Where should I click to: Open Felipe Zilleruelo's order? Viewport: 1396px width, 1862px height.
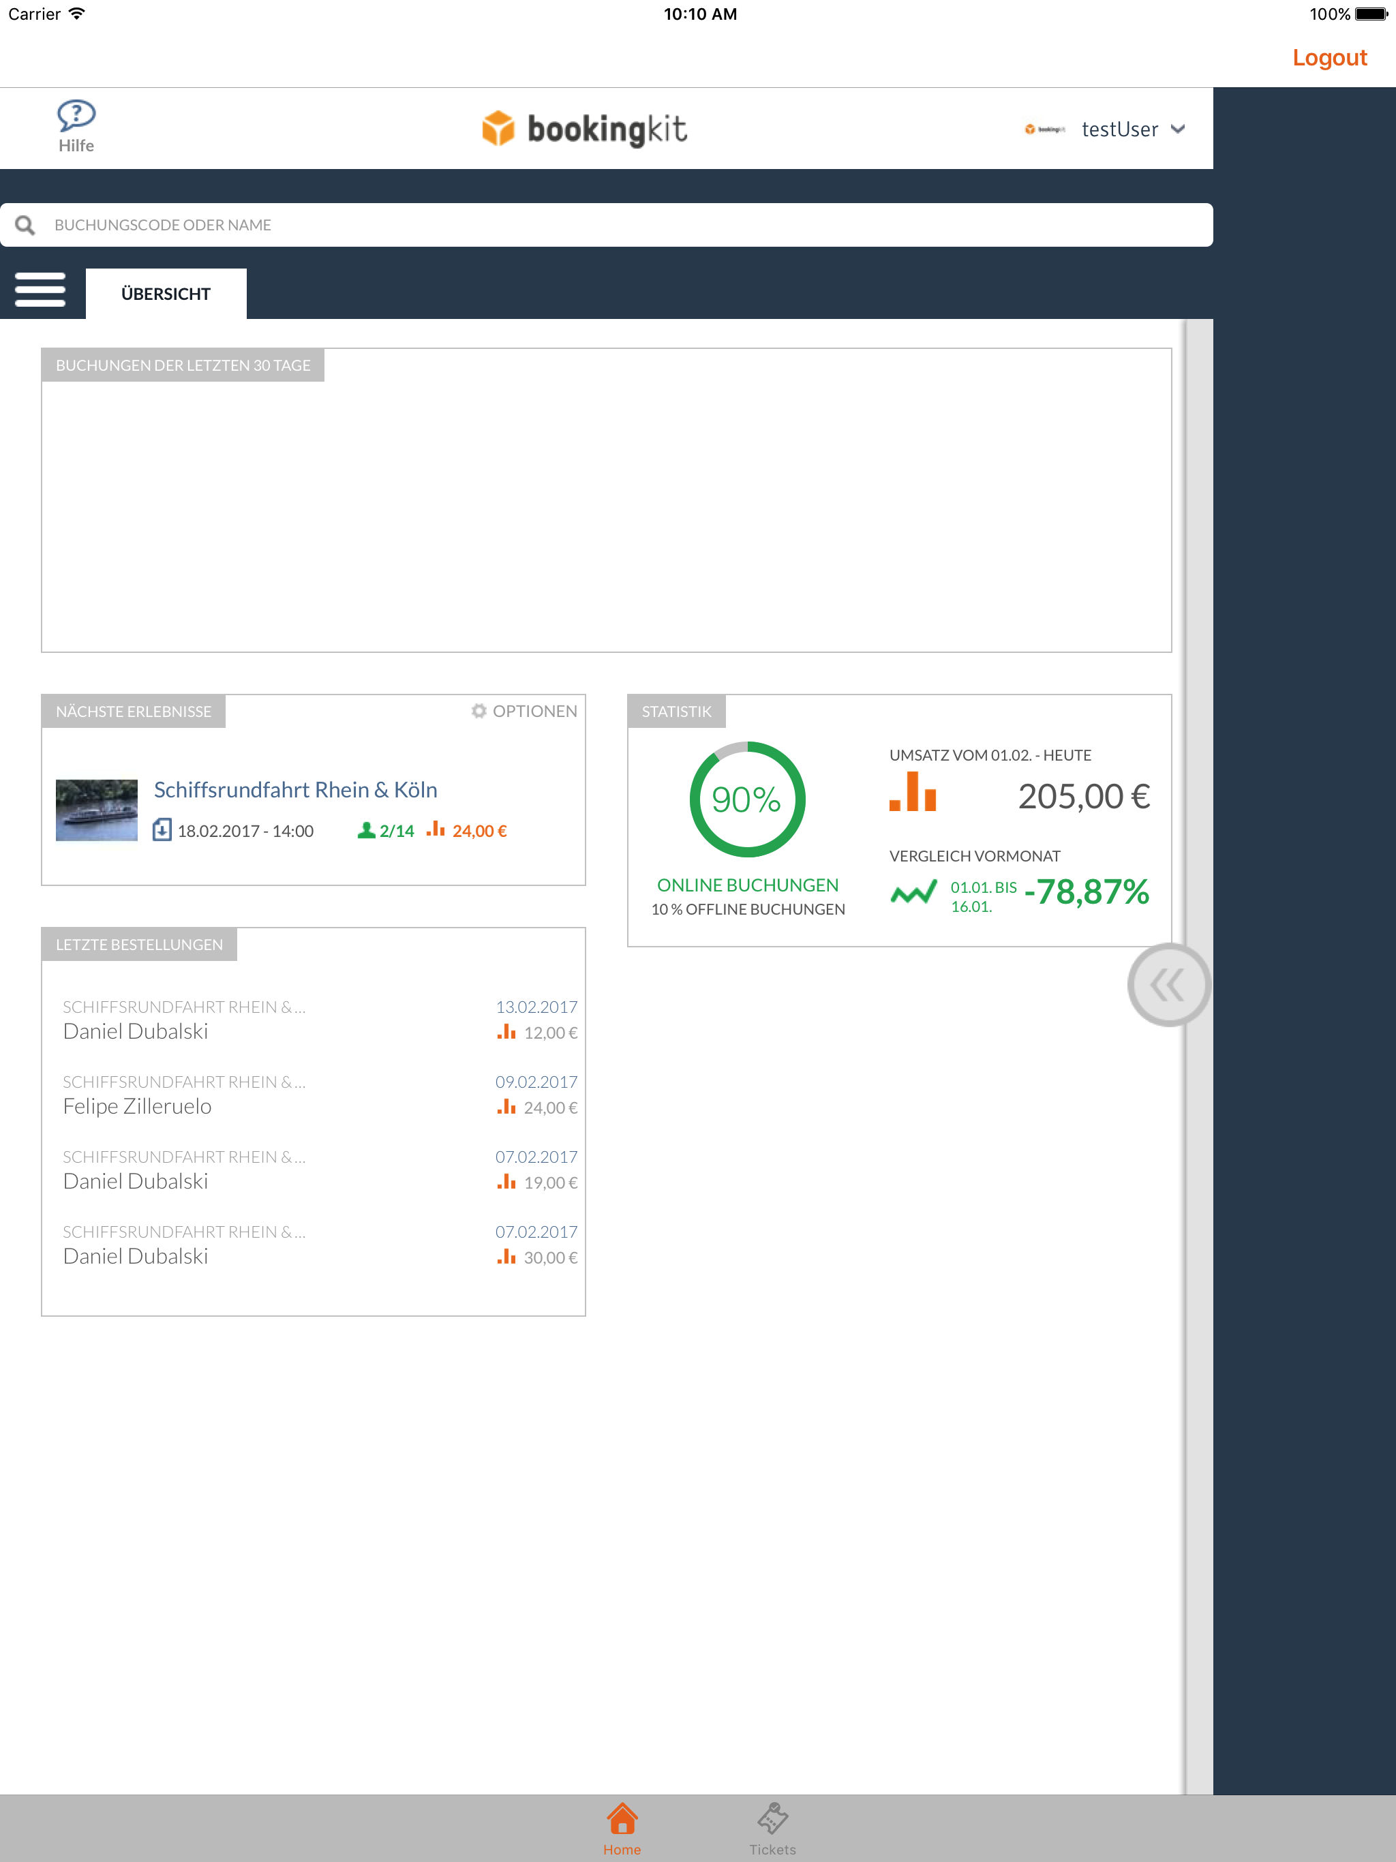point(137,1106)
